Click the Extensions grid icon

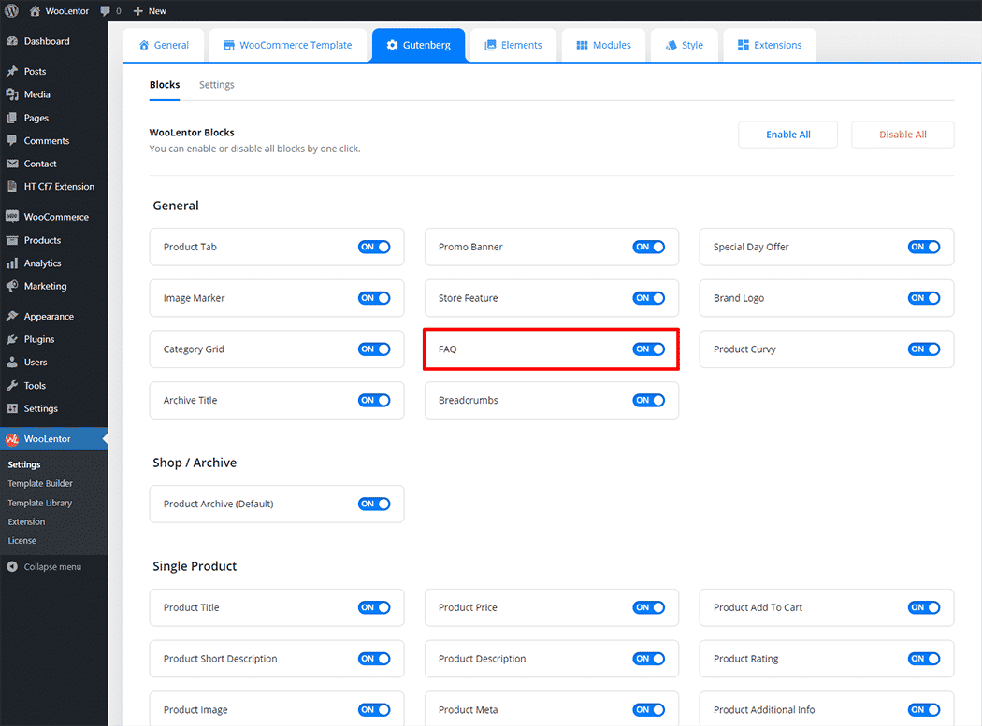pyautogui.click(x=744, y=45)
